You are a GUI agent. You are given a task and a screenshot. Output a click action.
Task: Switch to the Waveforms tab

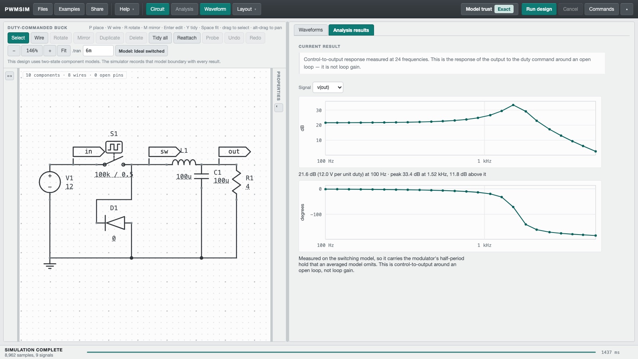tap(311, 30)
